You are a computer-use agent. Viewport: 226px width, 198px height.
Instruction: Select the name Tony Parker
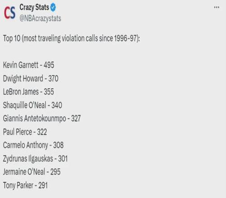(x=18, y=185)
